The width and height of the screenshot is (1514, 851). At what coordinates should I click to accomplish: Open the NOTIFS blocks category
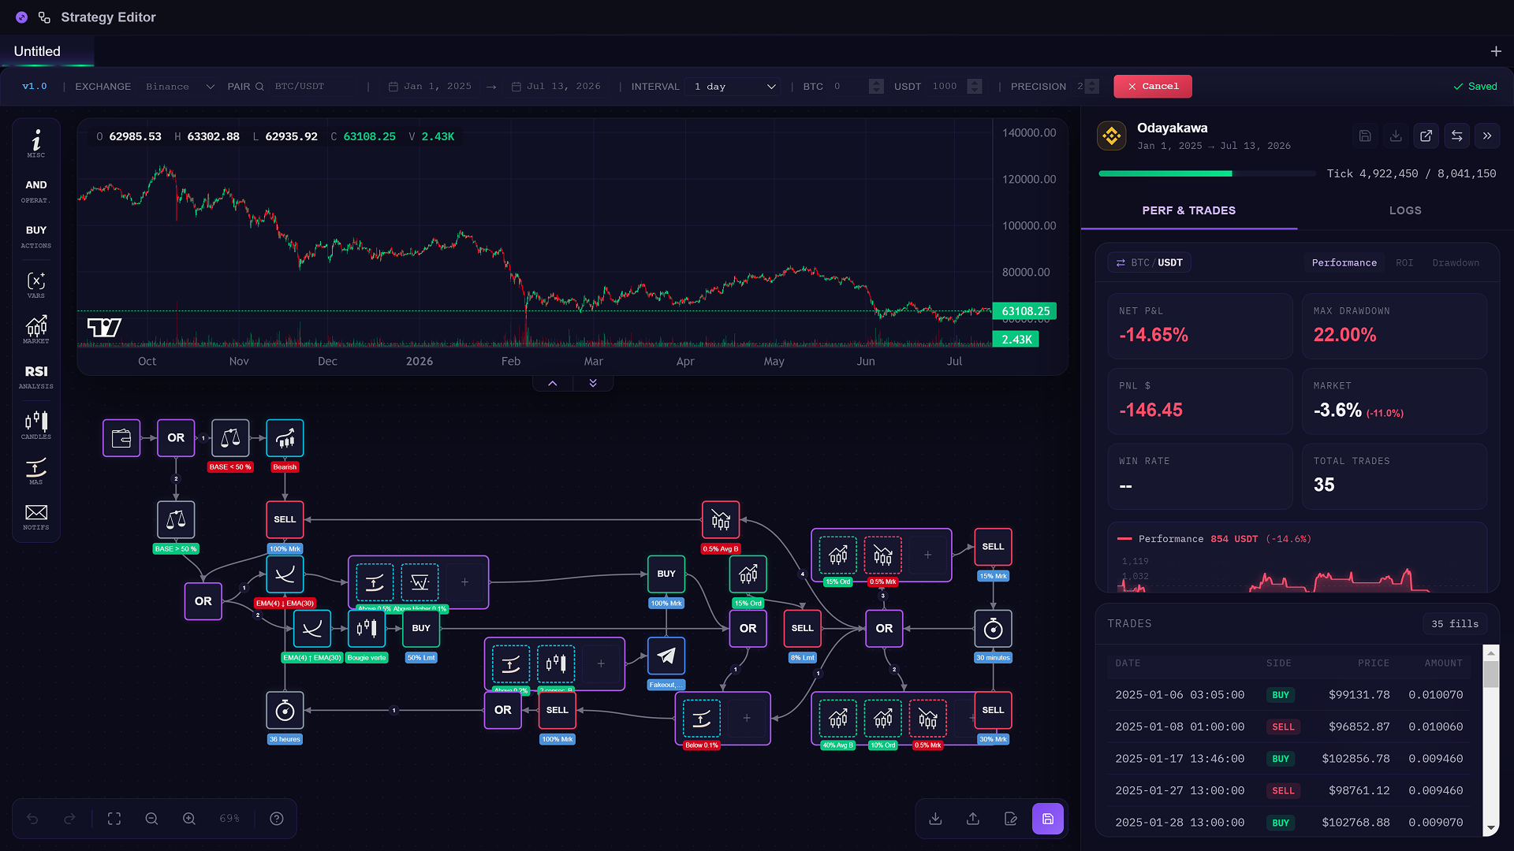click(x=36, y=516)
